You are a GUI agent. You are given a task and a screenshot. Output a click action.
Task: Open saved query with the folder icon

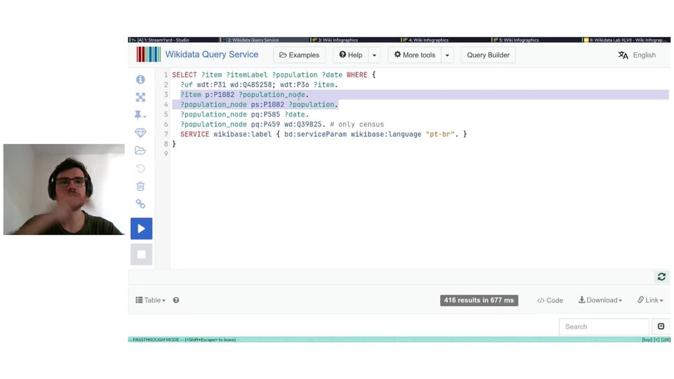click(140, 150)
